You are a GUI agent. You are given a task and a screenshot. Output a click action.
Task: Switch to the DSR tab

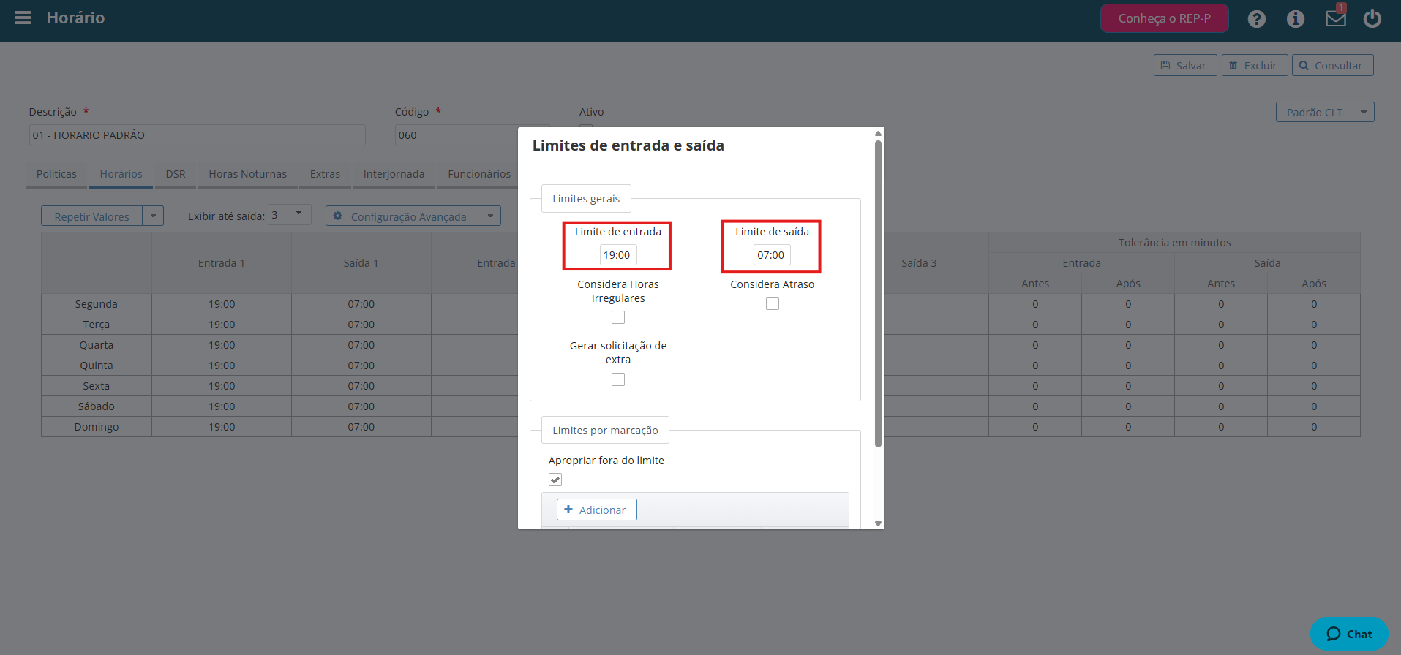point(176,174)
